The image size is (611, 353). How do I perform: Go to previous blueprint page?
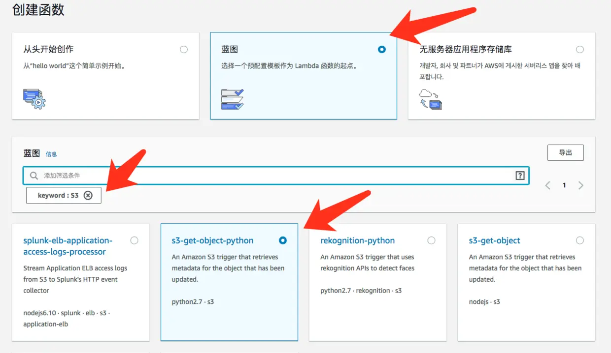547,185
